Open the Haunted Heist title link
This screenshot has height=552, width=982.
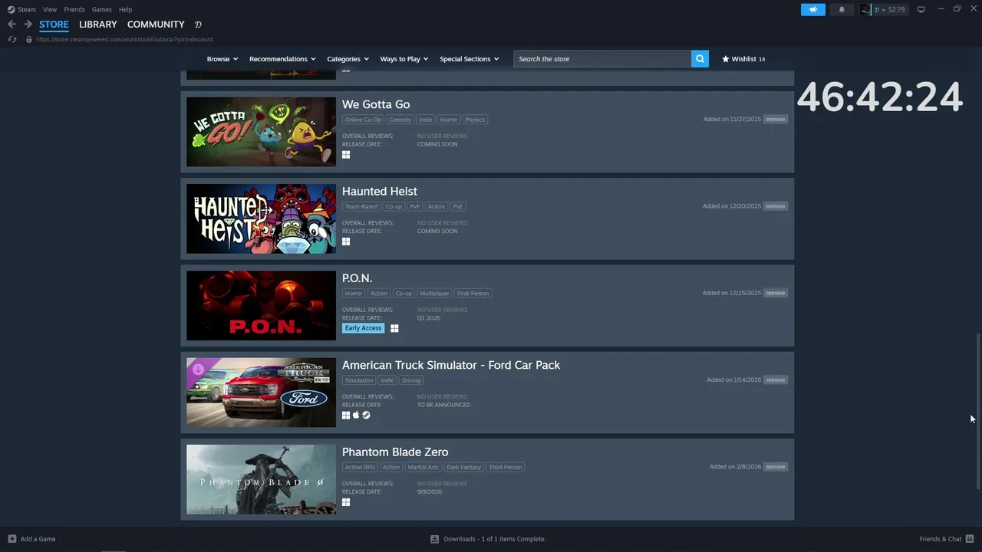(380, 191)
